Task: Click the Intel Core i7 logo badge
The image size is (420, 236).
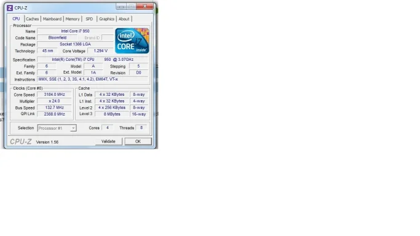Action: (132, 41)
